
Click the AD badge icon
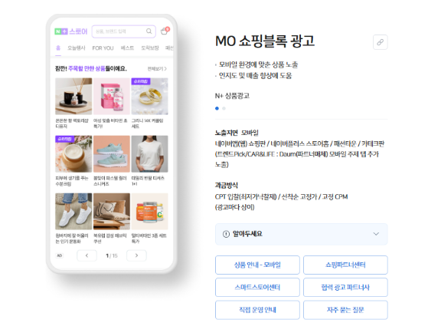(59, 255)
